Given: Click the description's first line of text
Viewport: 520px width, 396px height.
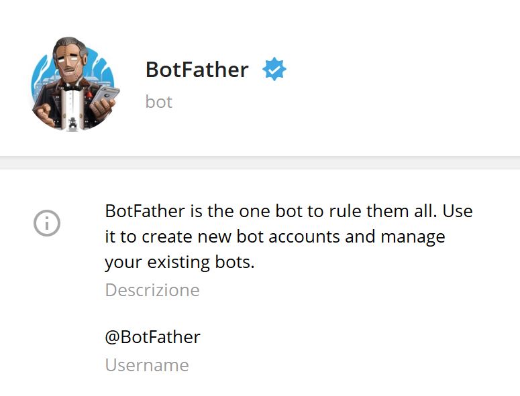Looking at the screenshot, I should [x=289, y=211].
